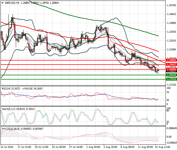
Task: Select the 1.27910 green support level label
Action: 171,79
